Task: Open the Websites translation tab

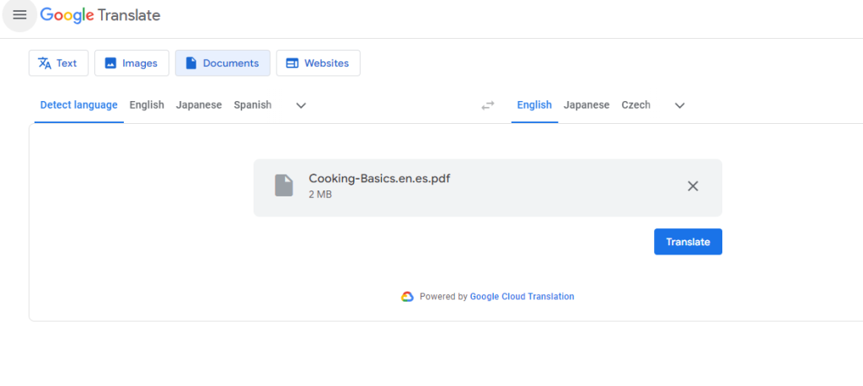Action: point(318,63)
